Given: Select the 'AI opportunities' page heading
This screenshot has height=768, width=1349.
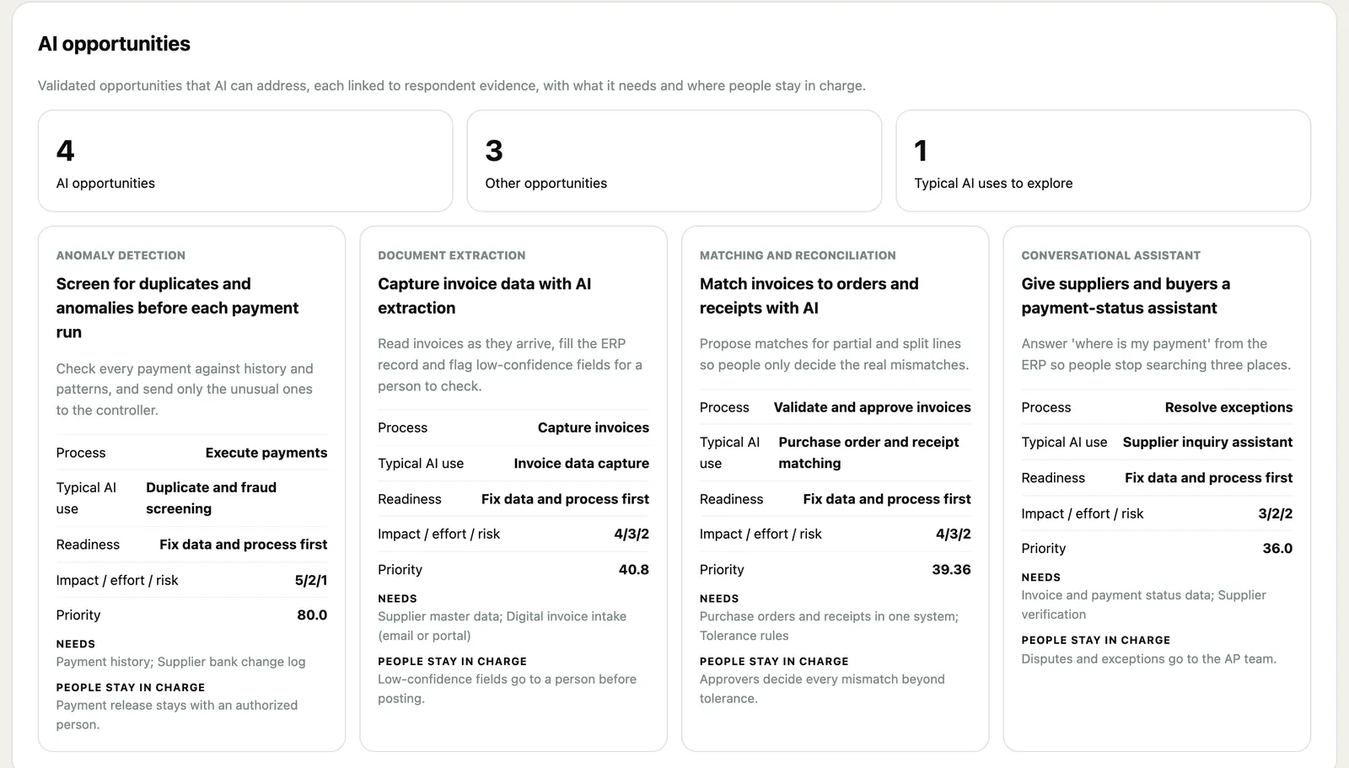Looking at the screenshot, I should [x=114, y=44].
